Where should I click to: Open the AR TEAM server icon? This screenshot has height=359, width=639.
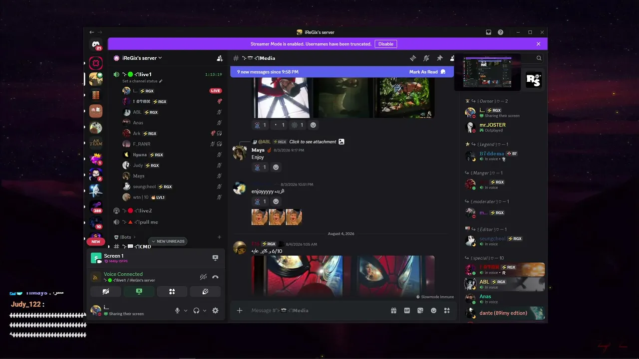[96, 143]
